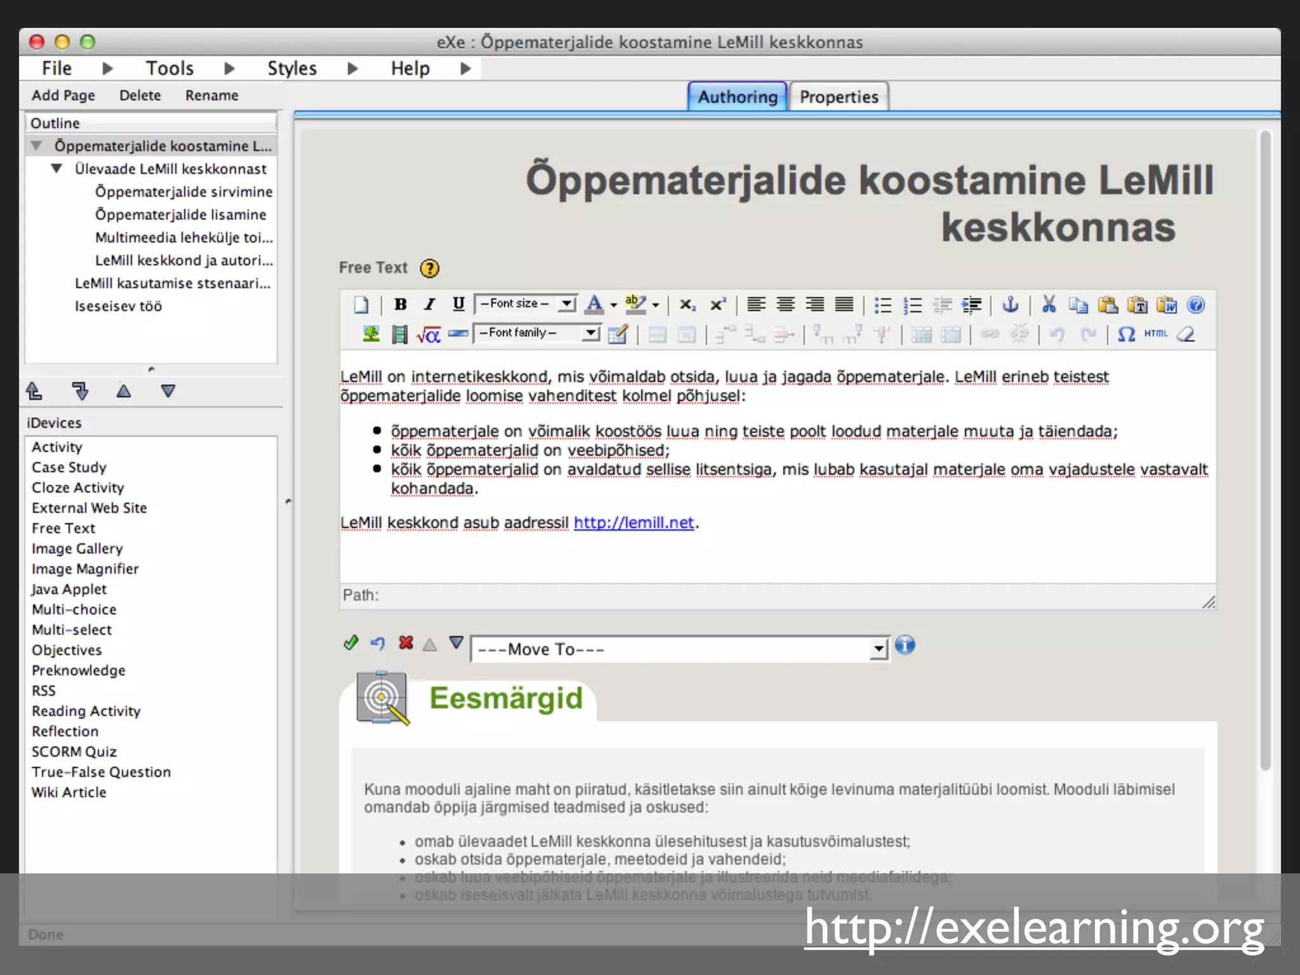Open the highlight color picker arrow
This screenshot has width=1300, height=975.
tap(656, 305)
